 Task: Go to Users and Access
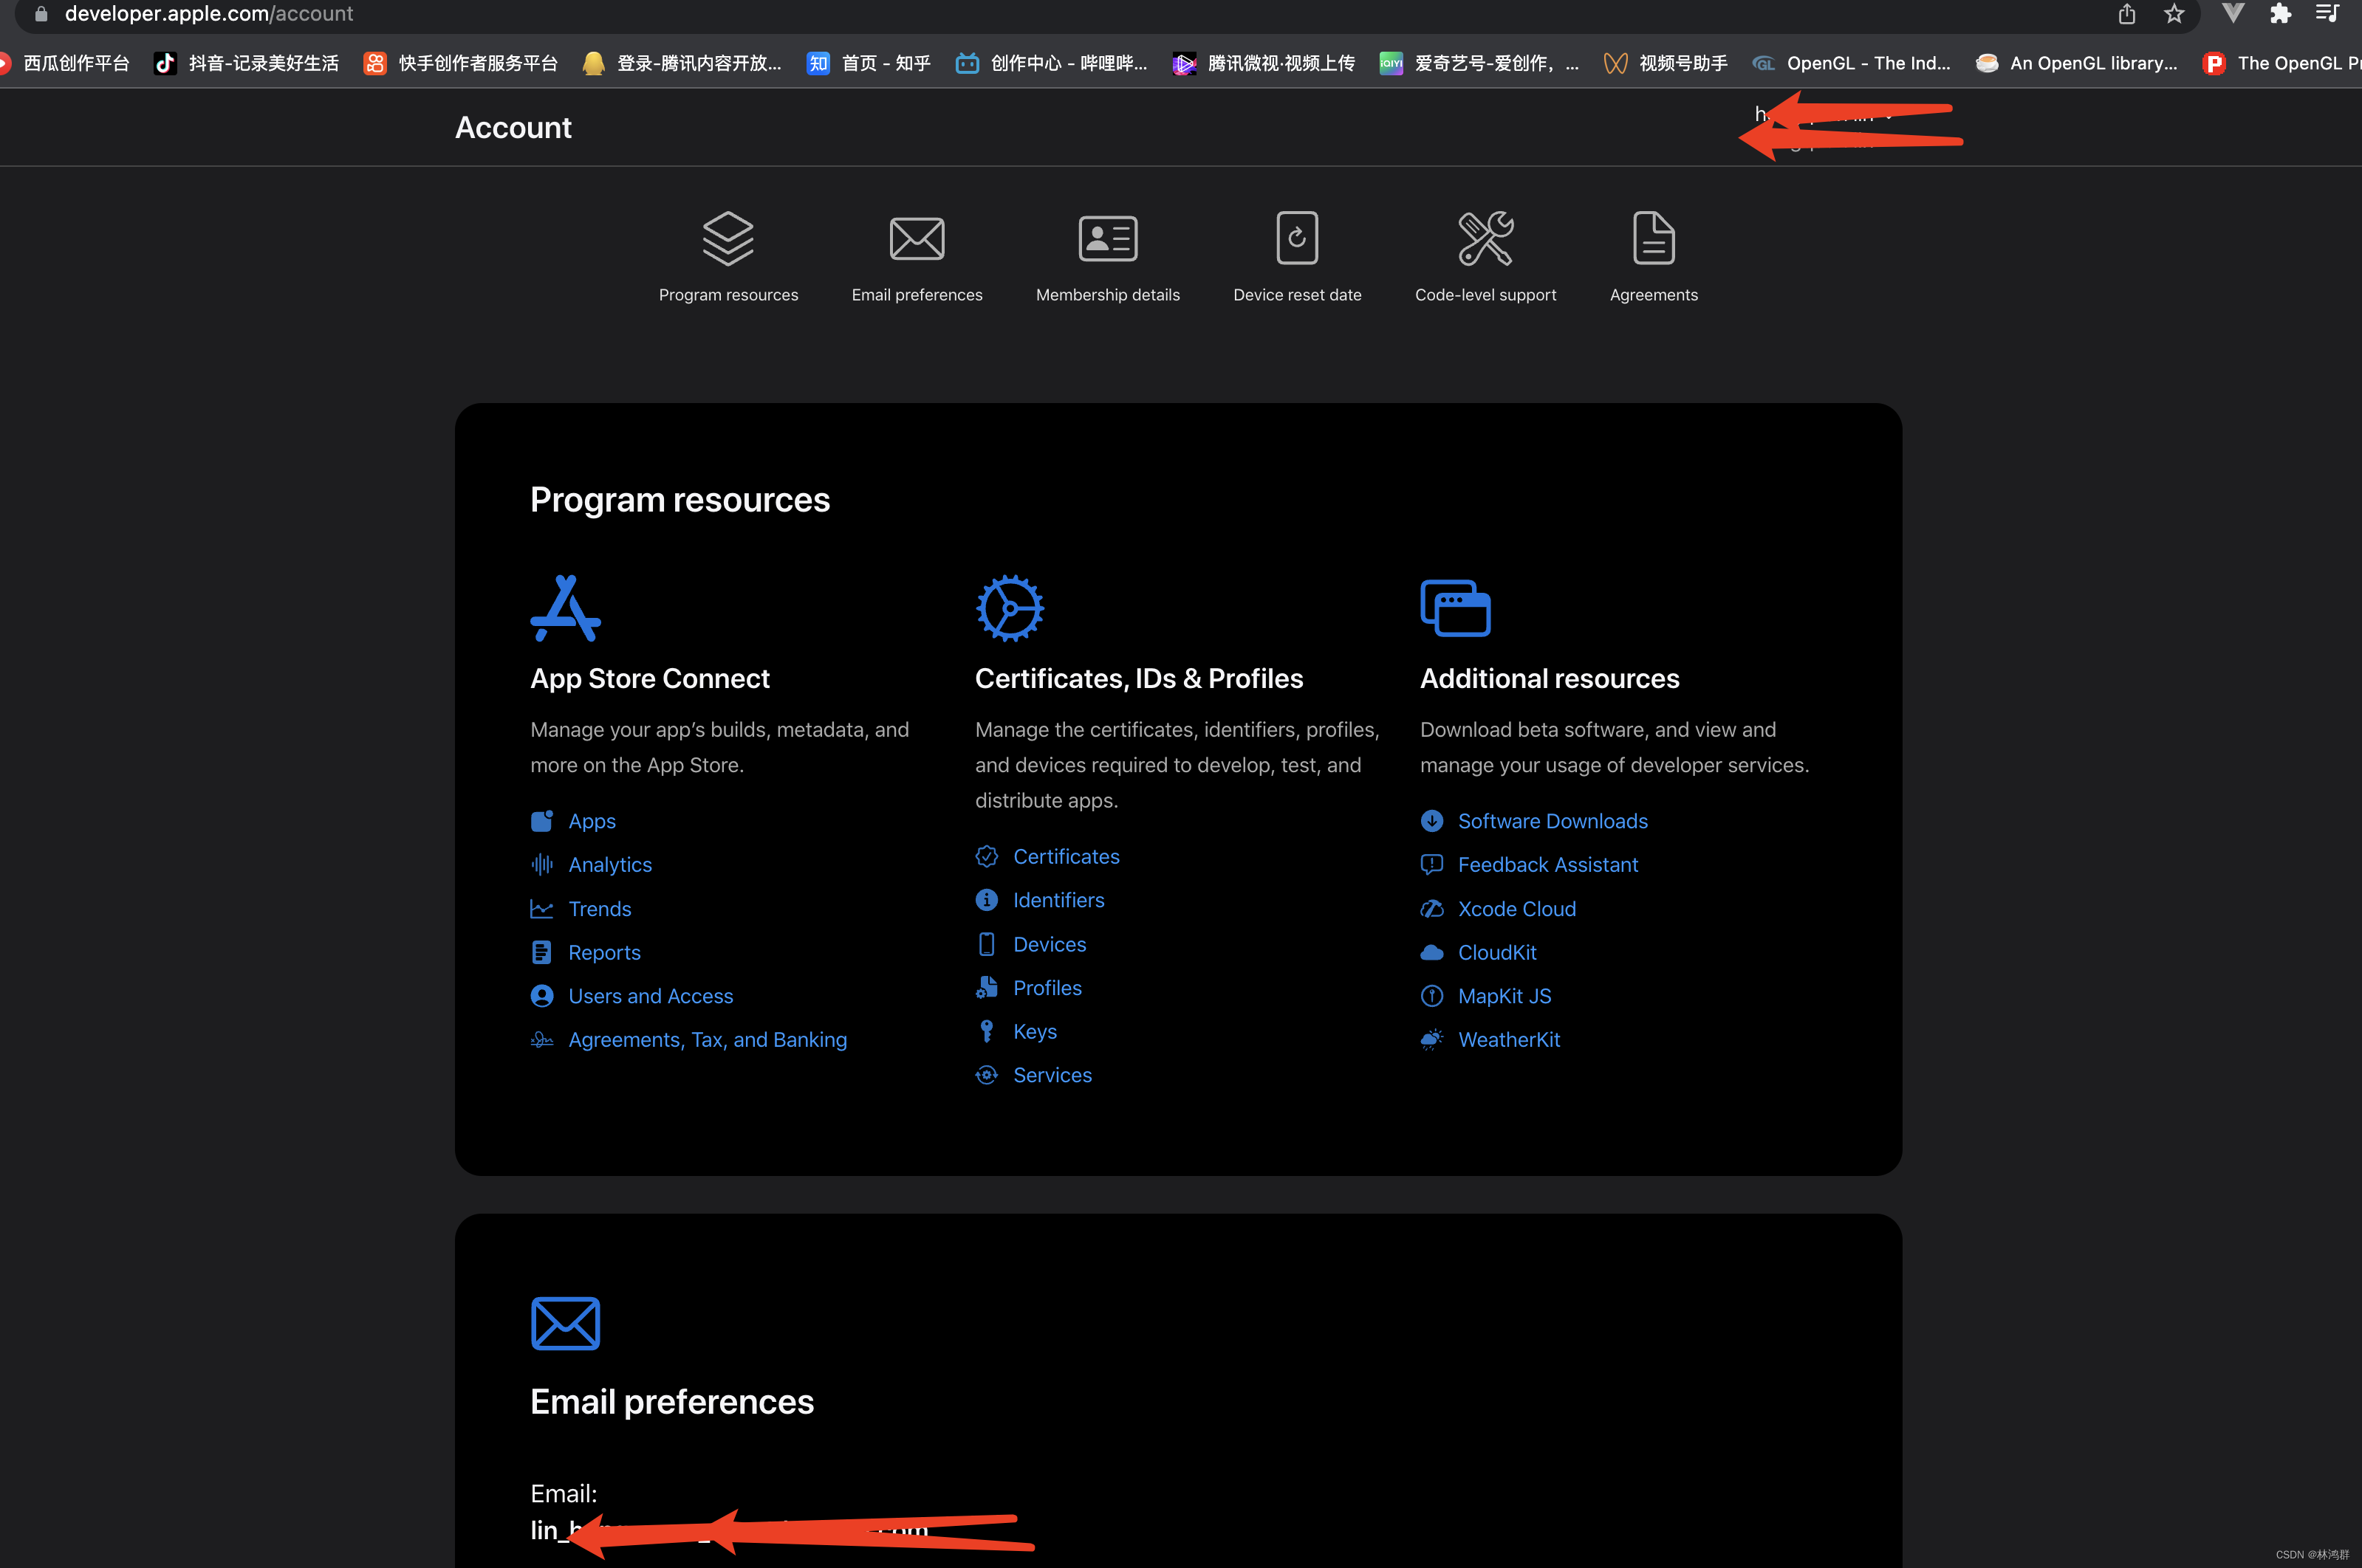tap(650, 996)
